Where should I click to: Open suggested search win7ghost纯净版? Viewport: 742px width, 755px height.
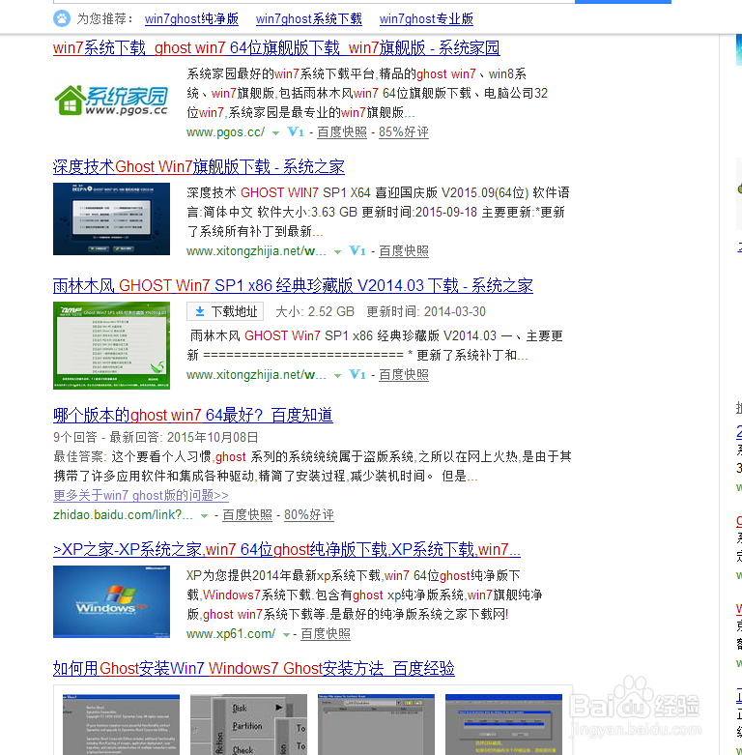191,18
